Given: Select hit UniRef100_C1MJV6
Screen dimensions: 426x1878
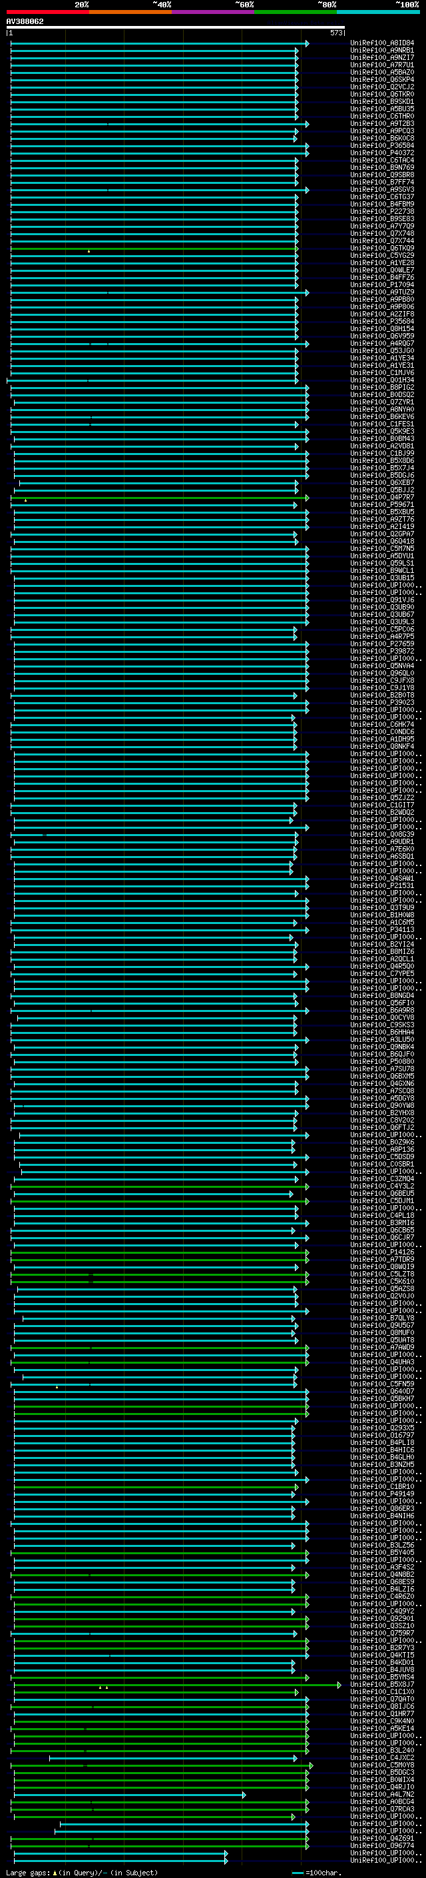Looking at the screenshot, I should 382,372.
